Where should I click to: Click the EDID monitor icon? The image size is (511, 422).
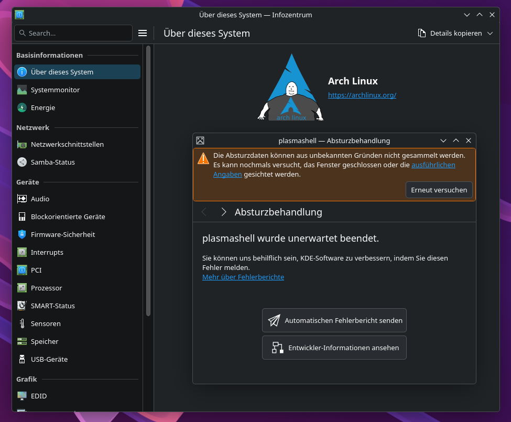22,396
